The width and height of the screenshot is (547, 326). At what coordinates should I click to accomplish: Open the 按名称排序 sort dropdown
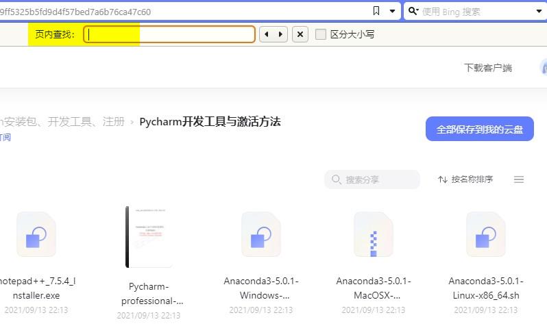click(x=465, y=179)
